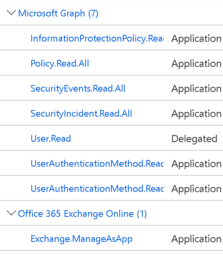Click Application type next to InformationProtectionPolicy.Read

[x=196, y=39]
